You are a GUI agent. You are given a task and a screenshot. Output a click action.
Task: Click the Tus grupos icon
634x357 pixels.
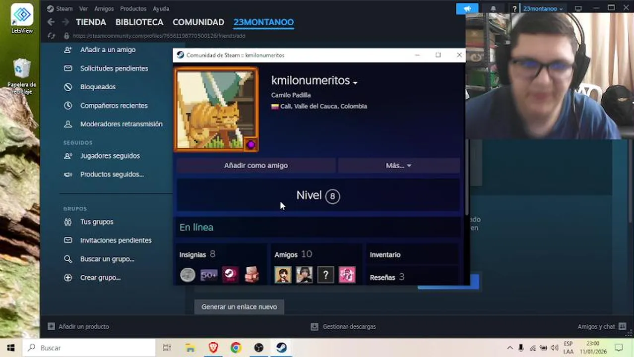68,222
